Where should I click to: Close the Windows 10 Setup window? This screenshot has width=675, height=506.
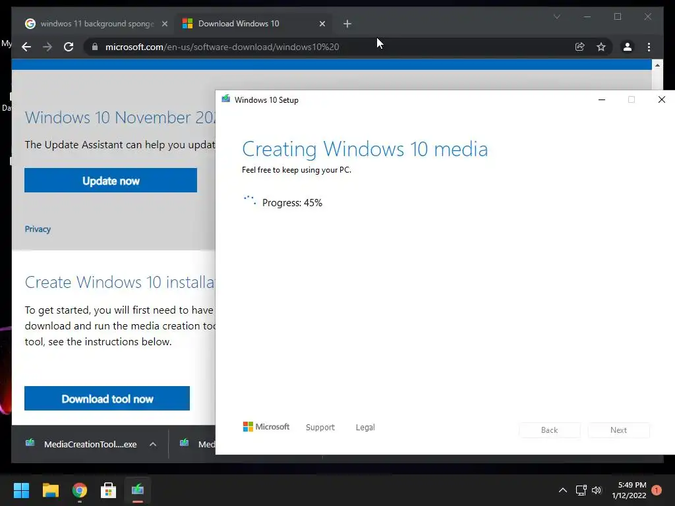[662, 100]
